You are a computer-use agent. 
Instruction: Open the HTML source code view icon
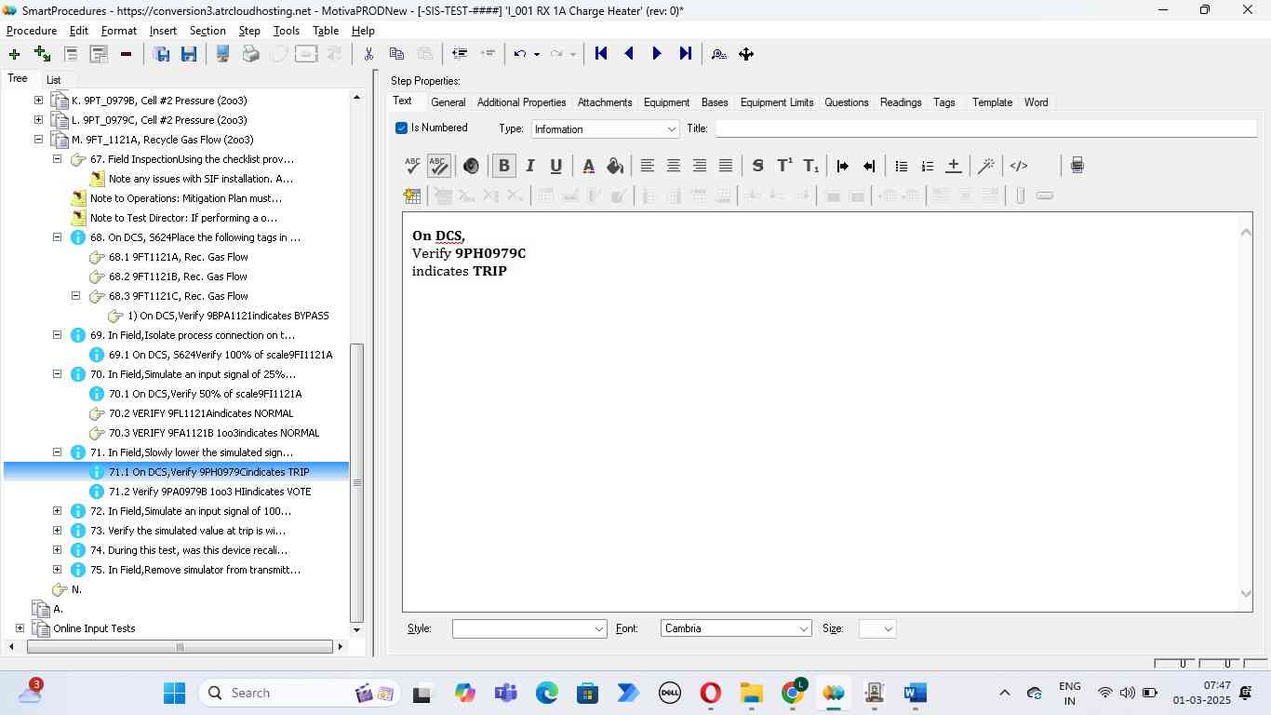click(x=1019, y=166)
